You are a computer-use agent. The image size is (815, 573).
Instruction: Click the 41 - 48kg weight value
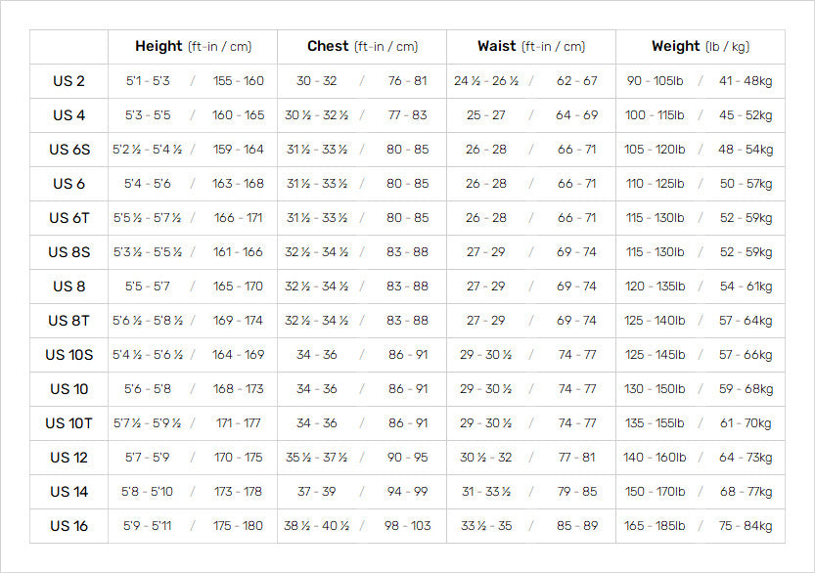click(x=746, y=81)
